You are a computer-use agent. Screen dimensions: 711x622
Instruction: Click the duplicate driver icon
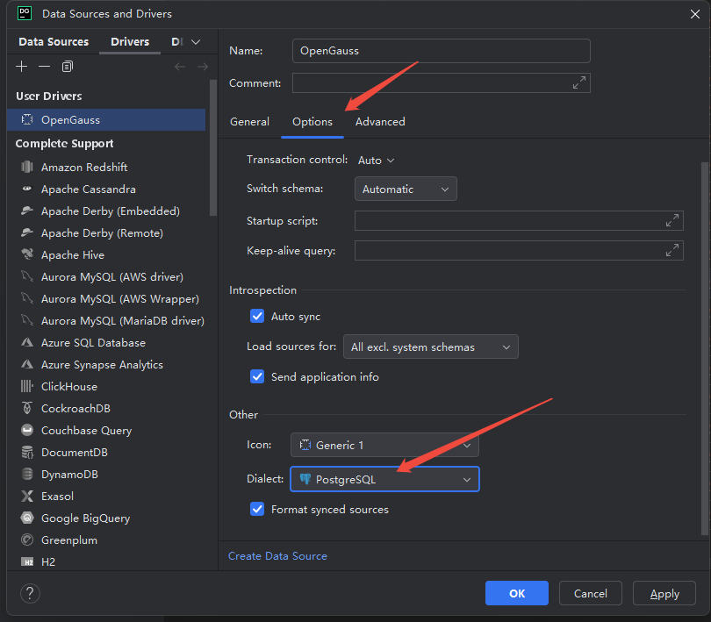point(67,67)
